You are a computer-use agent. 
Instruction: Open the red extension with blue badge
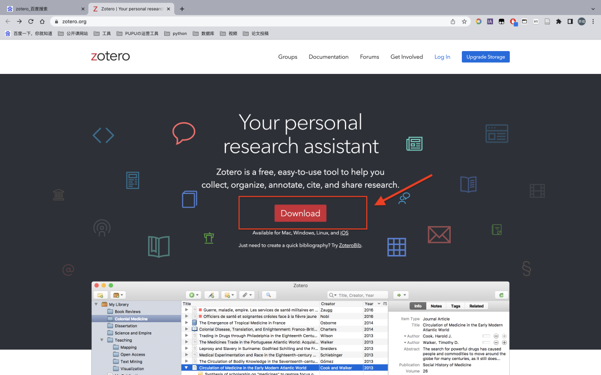pos(513,22)
